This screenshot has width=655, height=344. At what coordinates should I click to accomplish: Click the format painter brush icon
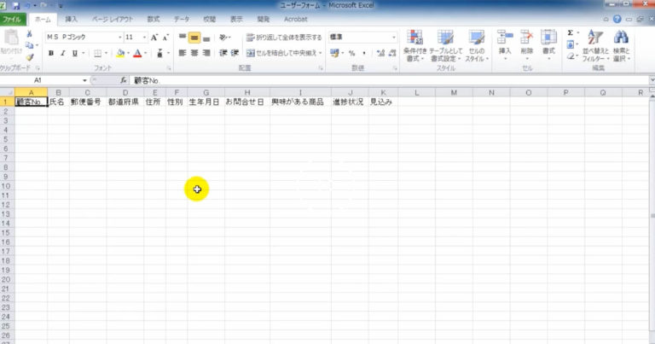tap(30, 58)
